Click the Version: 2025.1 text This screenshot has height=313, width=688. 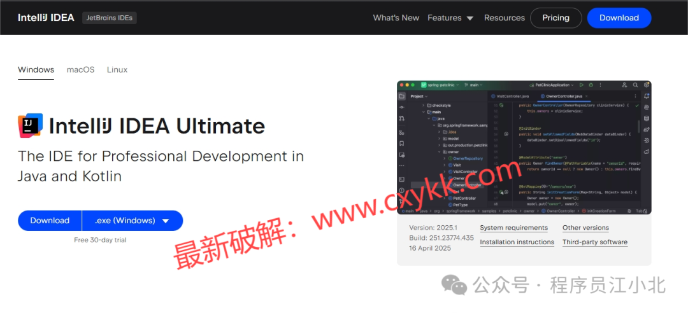[433, 228]
